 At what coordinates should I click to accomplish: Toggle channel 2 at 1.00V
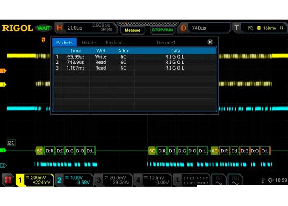click(74, 180)
